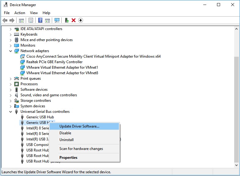The width and height of the screenshot is (240, 176).
Task: Expand the IDE ATA/ATAPI controllers node
Action: (x=10, y=29)
